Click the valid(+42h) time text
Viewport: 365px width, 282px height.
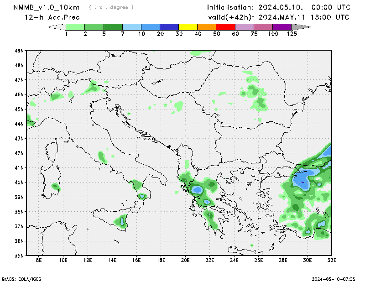pyautogui.click(x=278, y=17)
